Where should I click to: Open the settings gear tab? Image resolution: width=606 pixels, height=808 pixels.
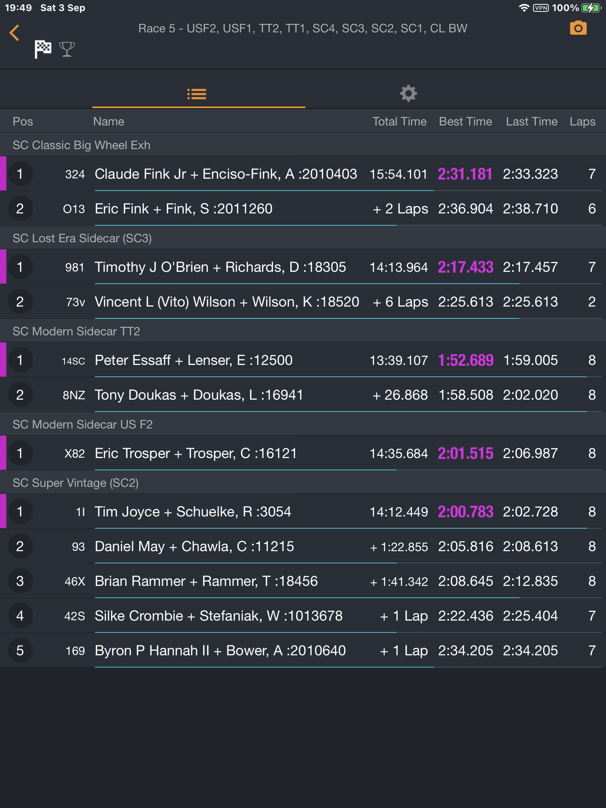pos(408,94)
